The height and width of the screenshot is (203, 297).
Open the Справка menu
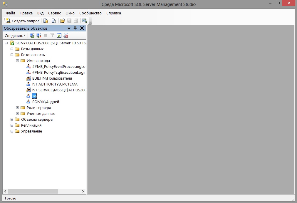(114, 13)
